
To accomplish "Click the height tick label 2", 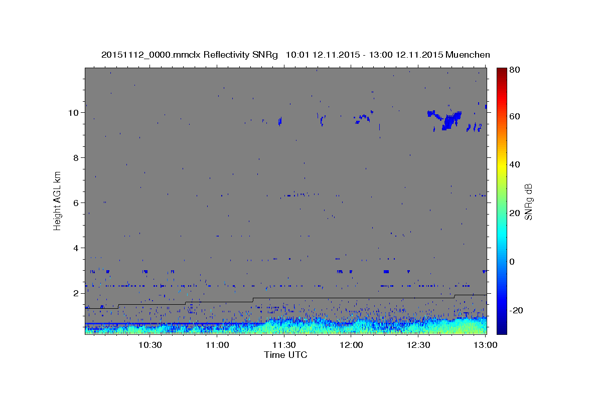I will pyautogui.click(x=77, y=293).
